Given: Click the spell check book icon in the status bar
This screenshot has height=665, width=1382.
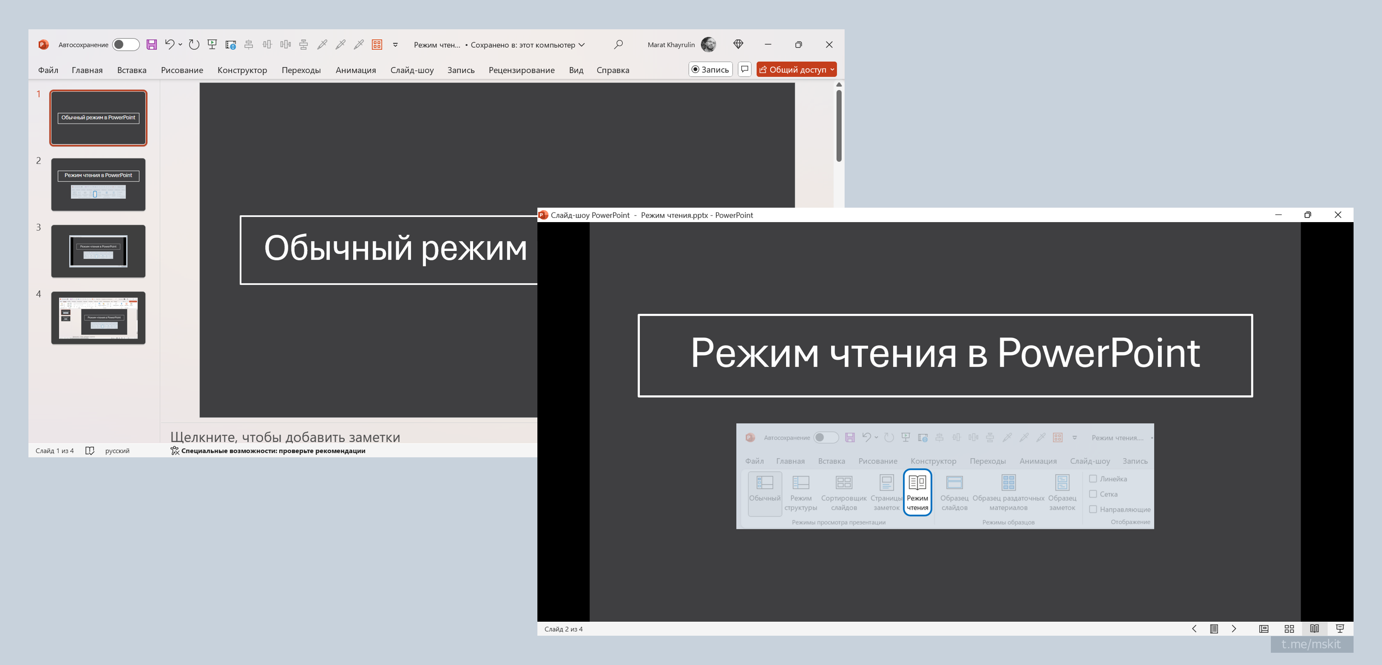Looking at the screenshot, I should [90, 451].
